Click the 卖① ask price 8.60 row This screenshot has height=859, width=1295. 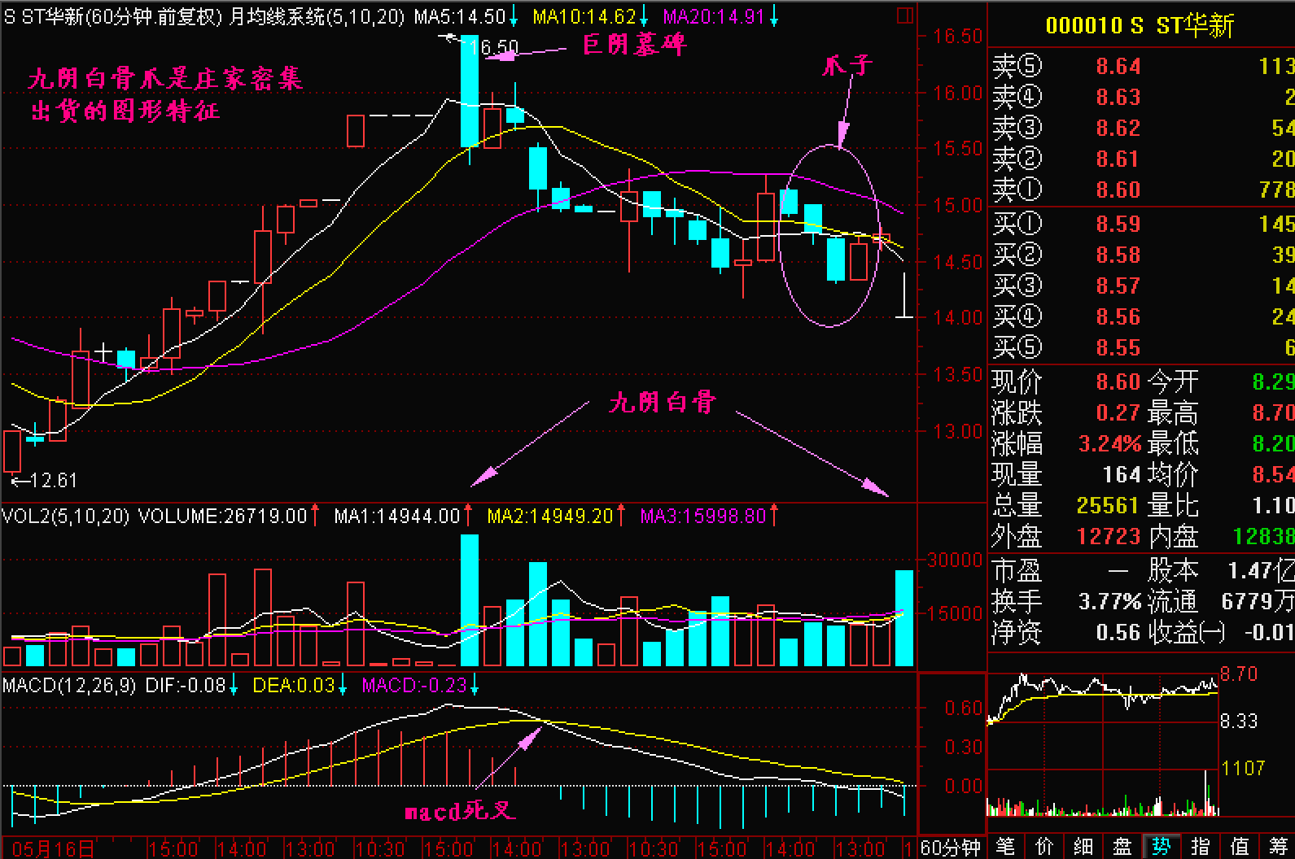click(1140, 190)
